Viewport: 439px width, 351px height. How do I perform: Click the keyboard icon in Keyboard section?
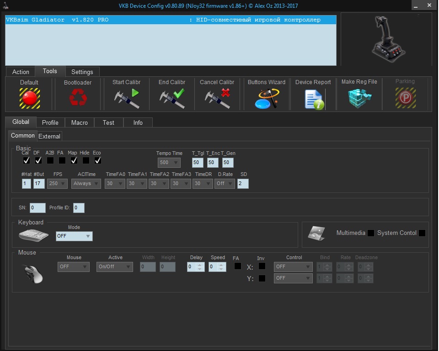pos(33,235)
